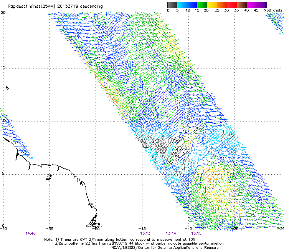Click the NOAA/NESDIS credit line
This screenshot has width=284, height=250.
click(166, 247)
